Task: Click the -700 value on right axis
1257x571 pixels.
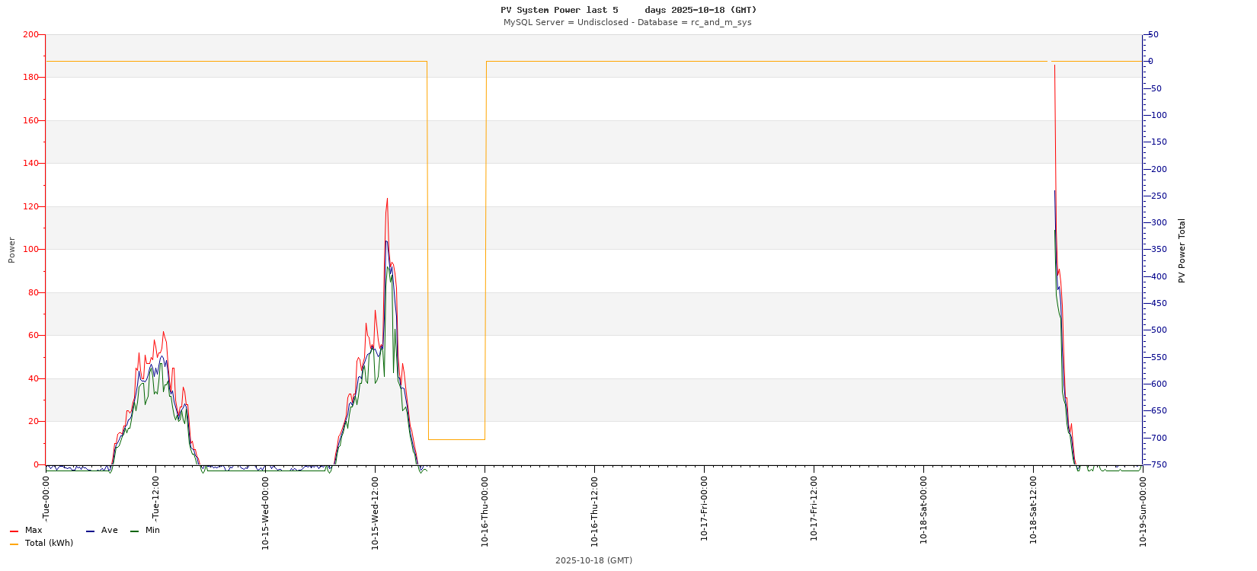Action: [x=1155, y=438]
